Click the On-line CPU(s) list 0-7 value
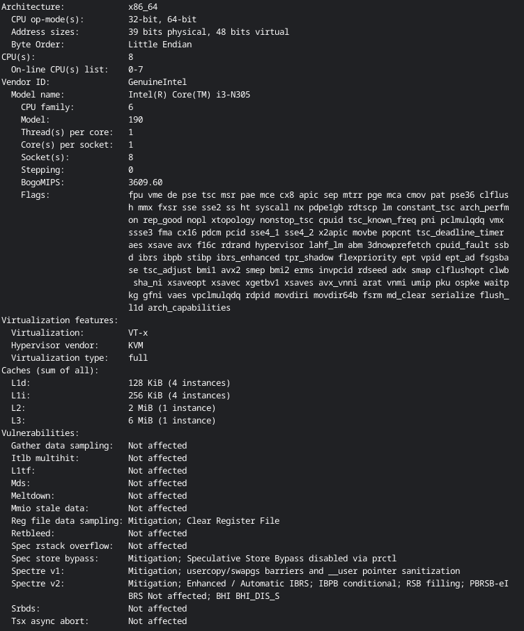524x631 pixels. pos(135,70)
